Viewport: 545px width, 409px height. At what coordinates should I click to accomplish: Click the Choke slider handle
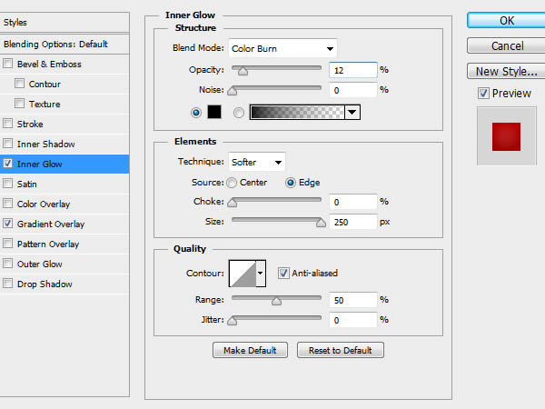233,203
